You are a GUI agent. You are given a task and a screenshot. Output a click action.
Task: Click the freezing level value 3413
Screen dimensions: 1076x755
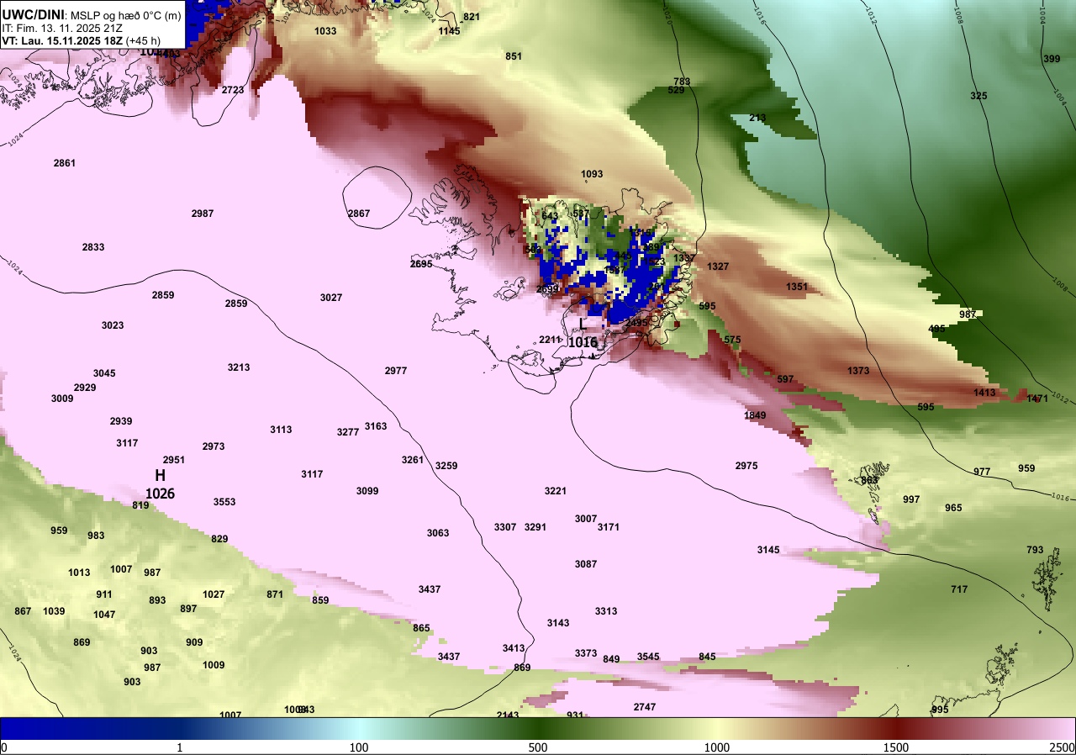514,648
